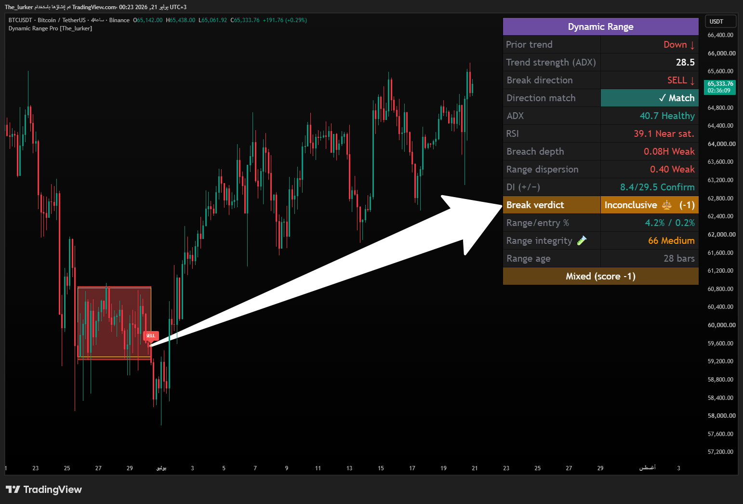This screenshot has width=743, height=504.
Task: Click the green Match cell
Action: click(650, 98)
